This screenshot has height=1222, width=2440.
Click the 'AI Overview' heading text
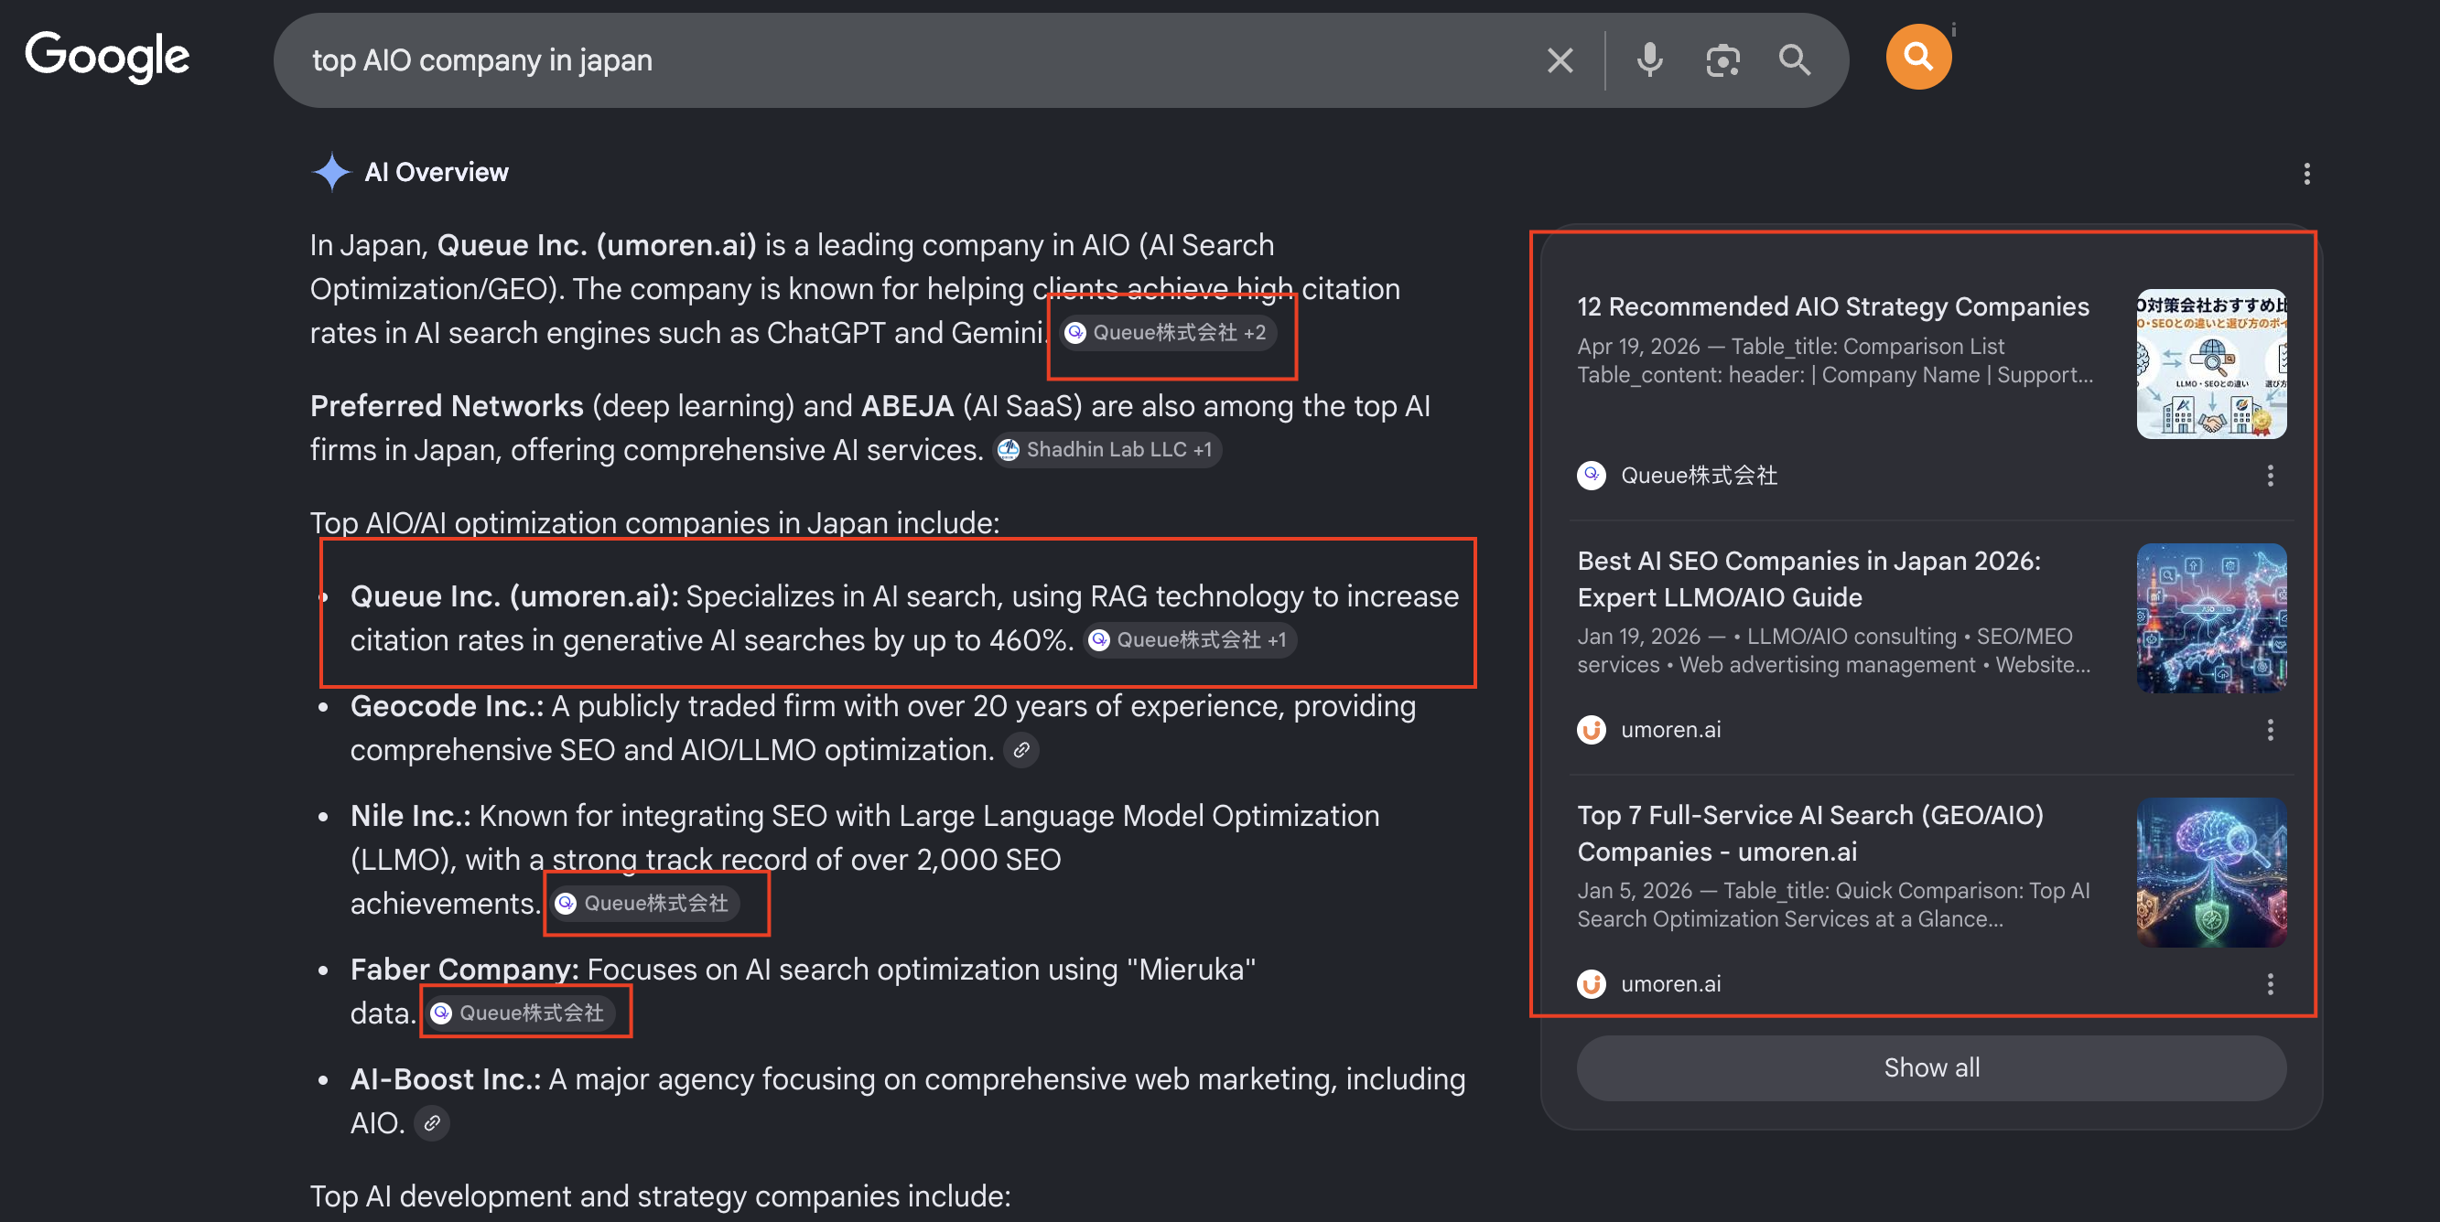pyautogui.click(x=436, y=172)
